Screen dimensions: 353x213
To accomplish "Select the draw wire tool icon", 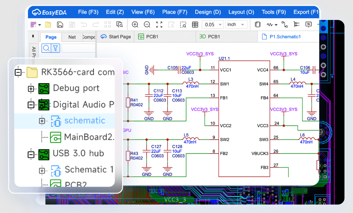I will click(285, 24).
